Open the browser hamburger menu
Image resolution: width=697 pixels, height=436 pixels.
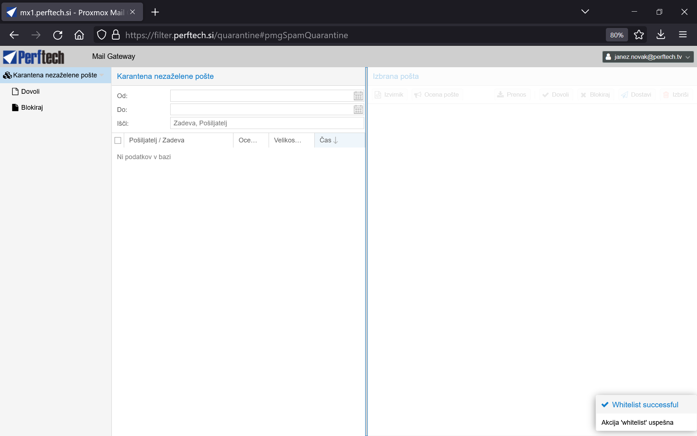(683, 35)
